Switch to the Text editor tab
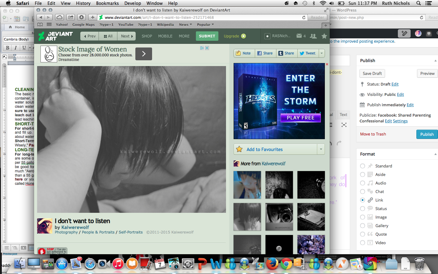 (x=343, y=115)
